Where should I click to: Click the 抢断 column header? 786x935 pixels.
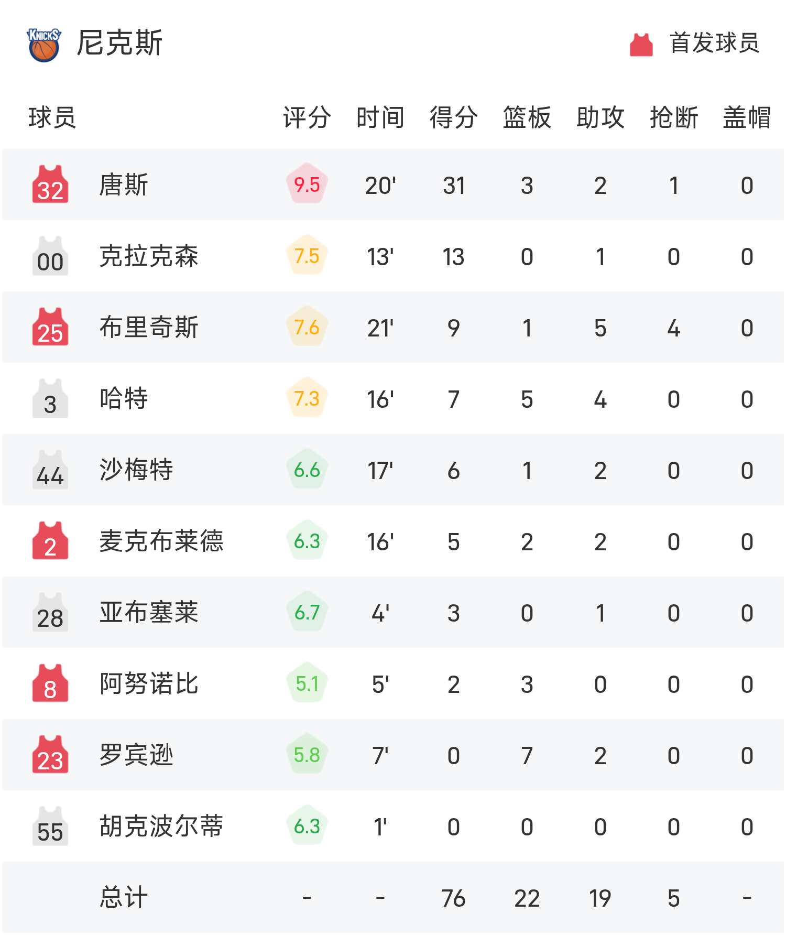(674, 117)
